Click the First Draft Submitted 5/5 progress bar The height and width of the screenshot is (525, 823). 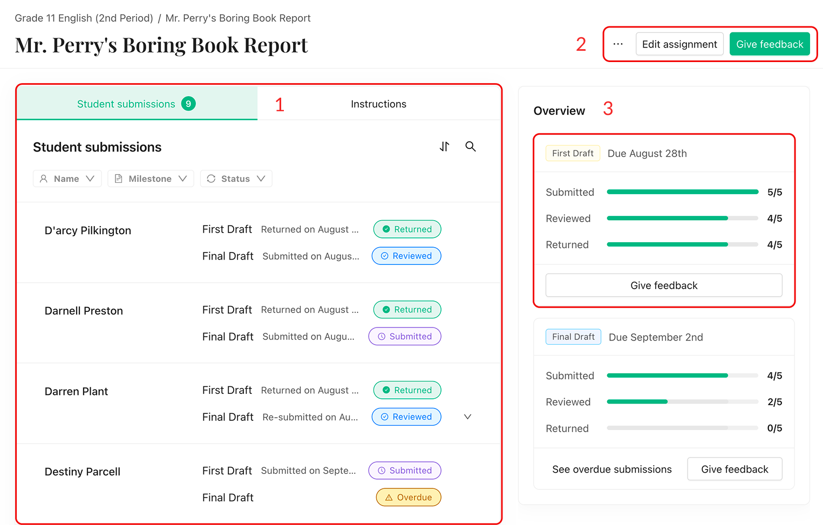pos(683,192)
